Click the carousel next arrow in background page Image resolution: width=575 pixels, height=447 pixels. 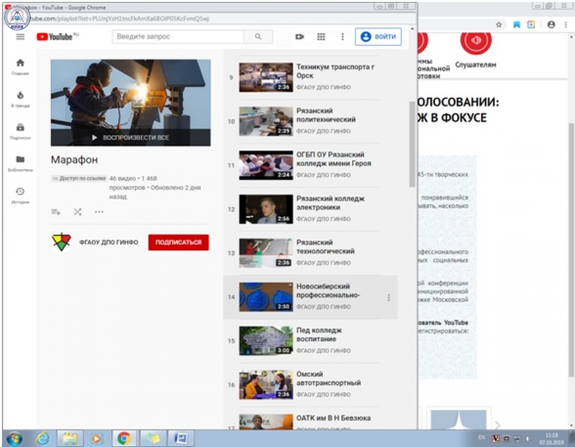coord(498,425)
